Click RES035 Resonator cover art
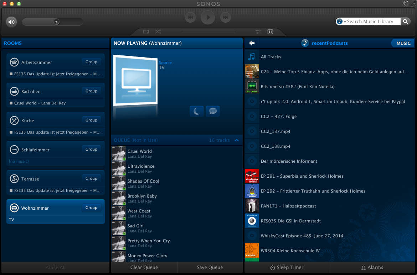The image size is (417, 275). pyautogui.click(x=252, y=221)
